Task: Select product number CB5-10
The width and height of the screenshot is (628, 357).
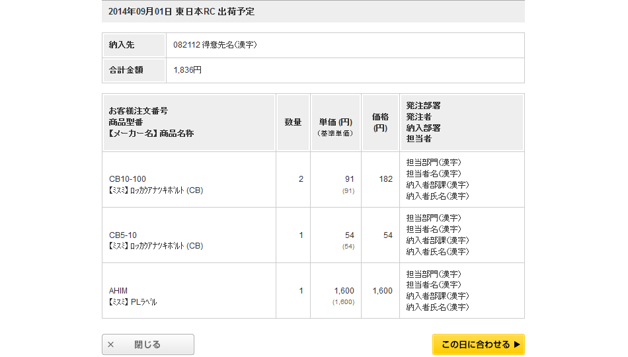Action: 123,235
